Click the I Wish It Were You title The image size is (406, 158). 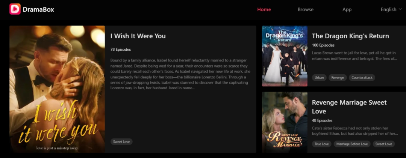tap(138, 36)
